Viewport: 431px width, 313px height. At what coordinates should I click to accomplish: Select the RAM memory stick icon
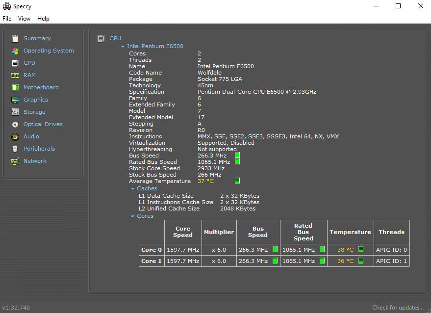pyautogui.click(x=15, y=75)
